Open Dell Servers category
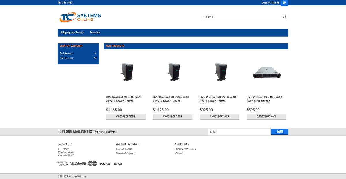This screenshot has width=346, height=179. pyautogui.click(x=66, y=53)
